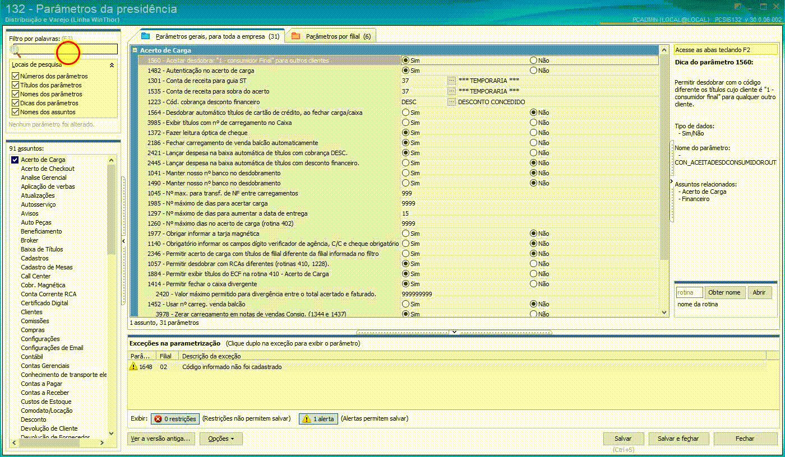
Task: Click the Fechar button
Action: click(x=745, y=439)
